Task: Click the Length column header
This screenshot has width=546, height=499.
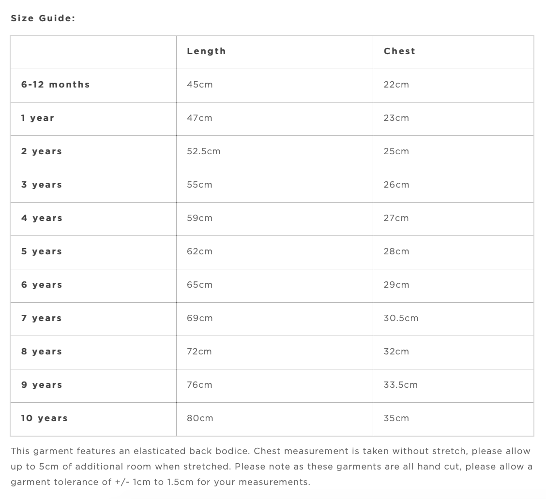Action: coord(206,51)
